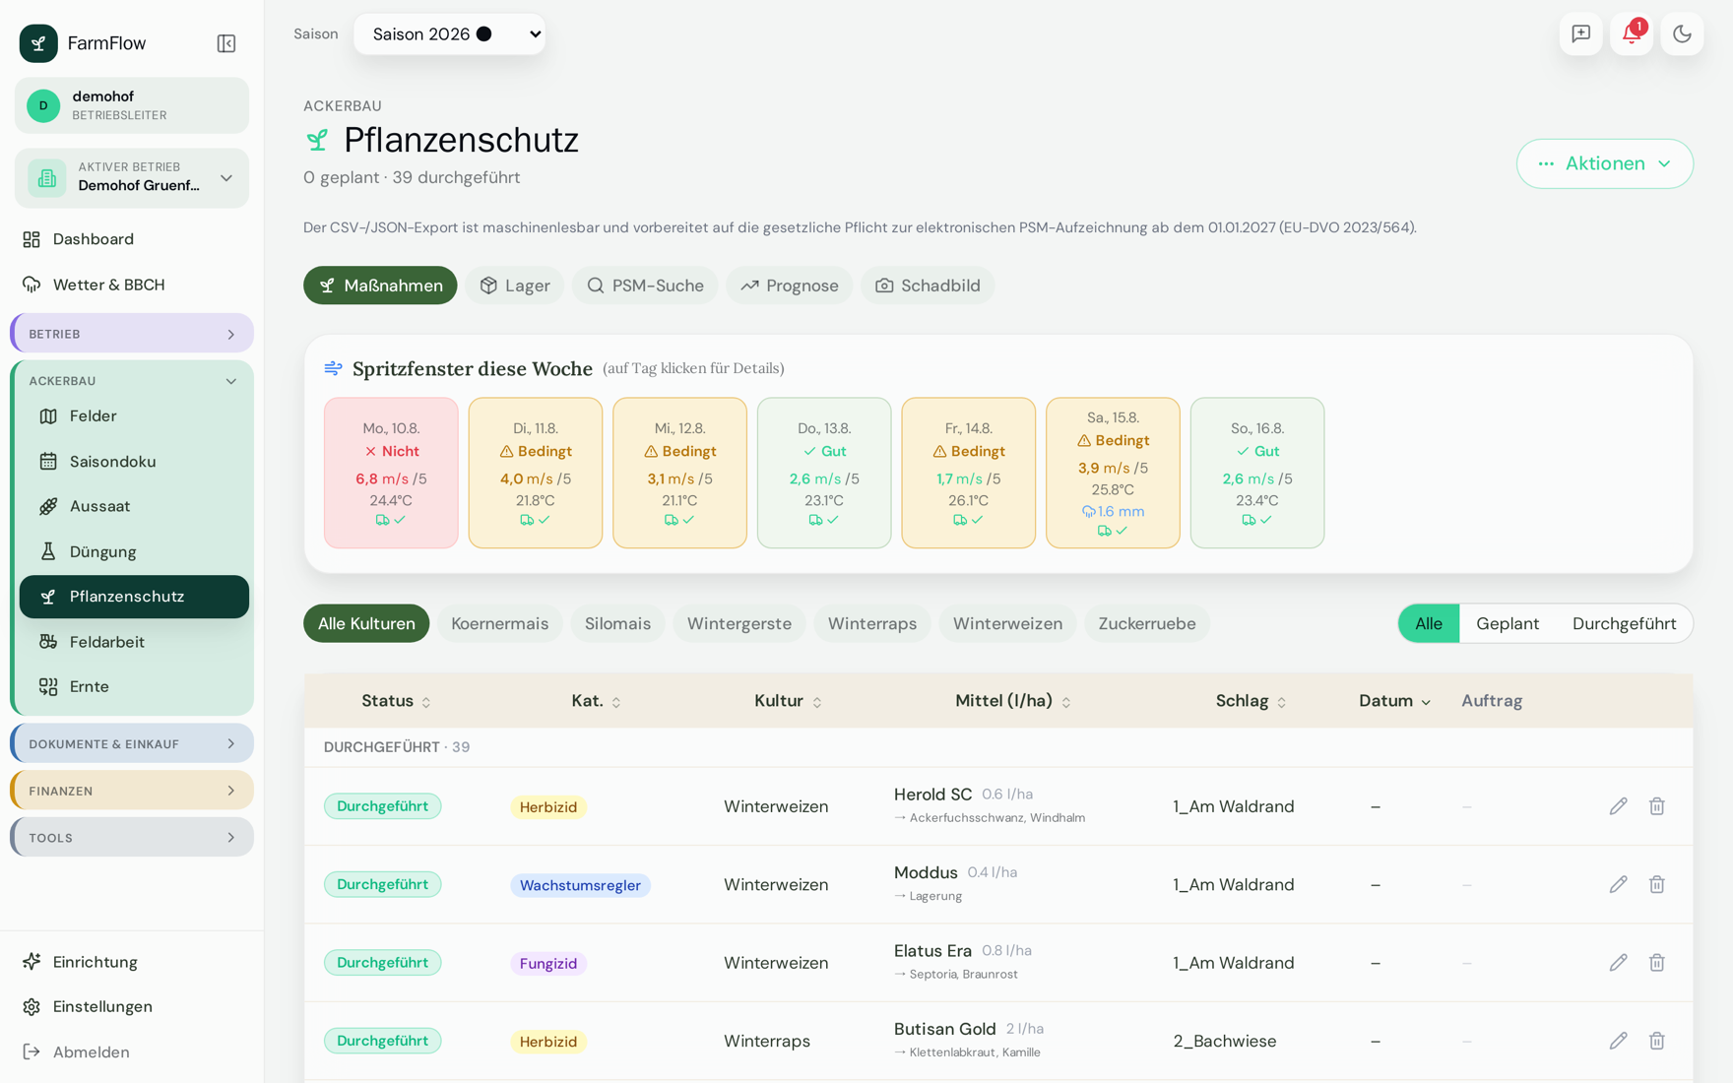The height and width of the screenshot is (1083, 1733).
Task: Open the feedback message icon
Action: (x=1581, y=34)
